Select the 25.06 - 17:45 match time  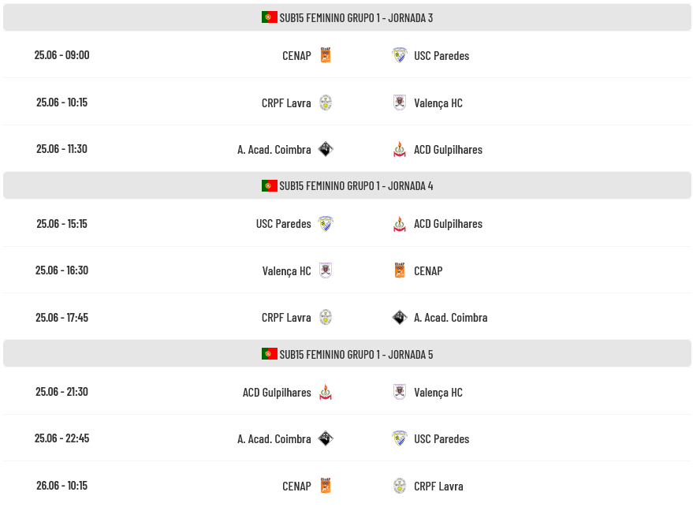(x=61, y=318)
